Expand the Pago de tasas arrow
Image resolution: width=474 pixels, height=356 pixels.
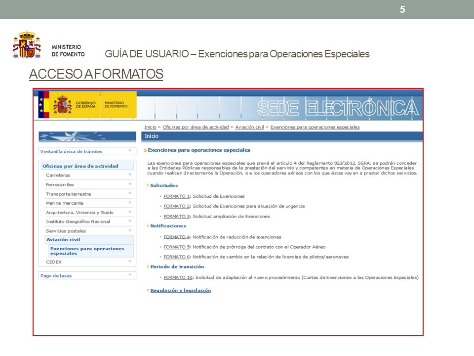point(130,275)
